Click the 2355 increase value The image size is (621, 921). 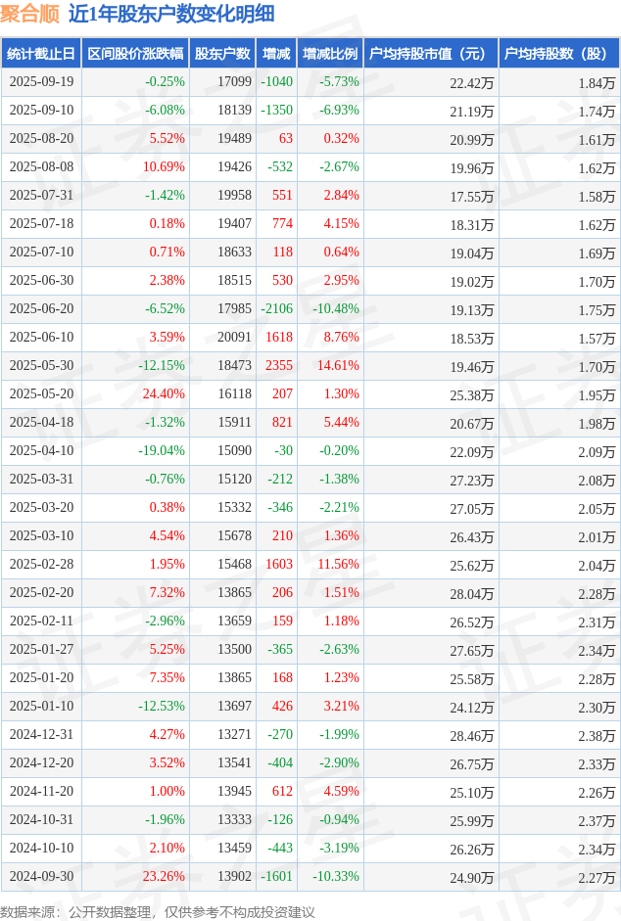[278, 366]
